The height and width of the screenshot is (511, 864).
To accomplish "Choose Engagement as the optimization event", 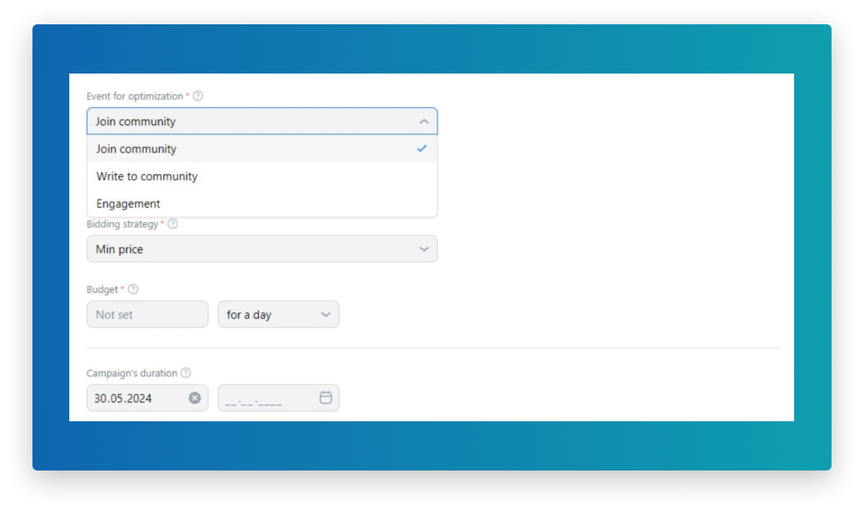I will click(127, 204).
